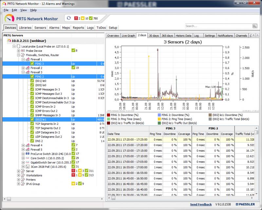Click the tab strip scroll-right arrow
The height and width of the screenshot is (210, 262).
(x=257, y=35)
